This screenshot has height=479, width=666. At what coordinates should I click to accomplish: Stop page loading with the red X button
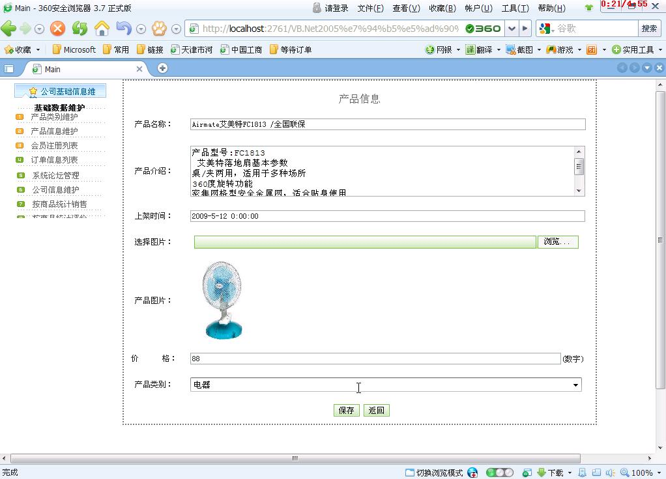(x=58, y=29)
